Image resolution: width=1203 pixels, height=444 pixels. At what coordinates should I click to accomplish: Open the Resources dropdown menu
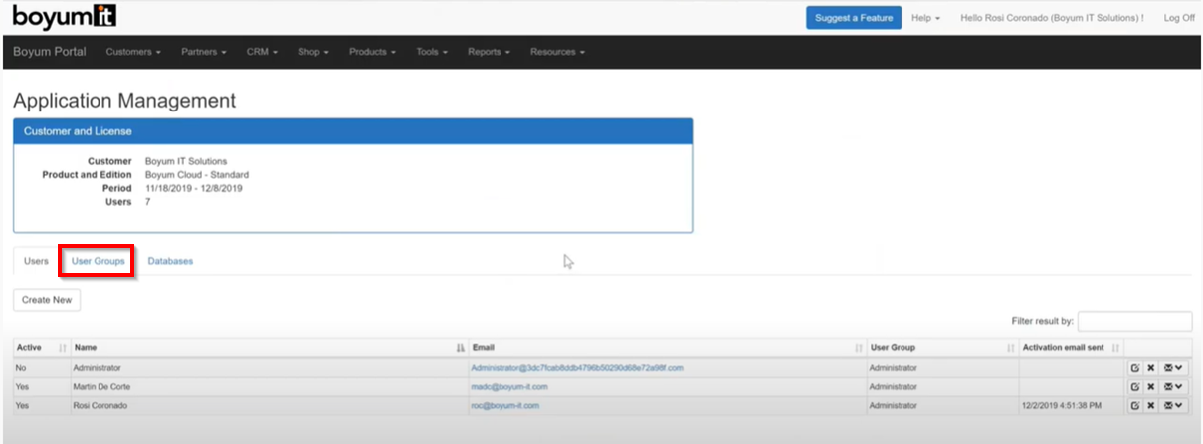(557, 52)
